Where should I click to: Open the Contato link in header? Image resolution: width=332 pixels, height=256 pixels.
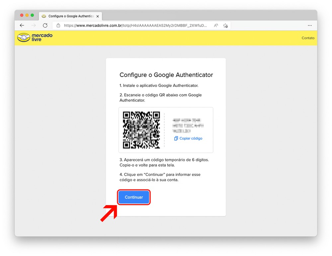pyautogui.click(x=308, y=38)
